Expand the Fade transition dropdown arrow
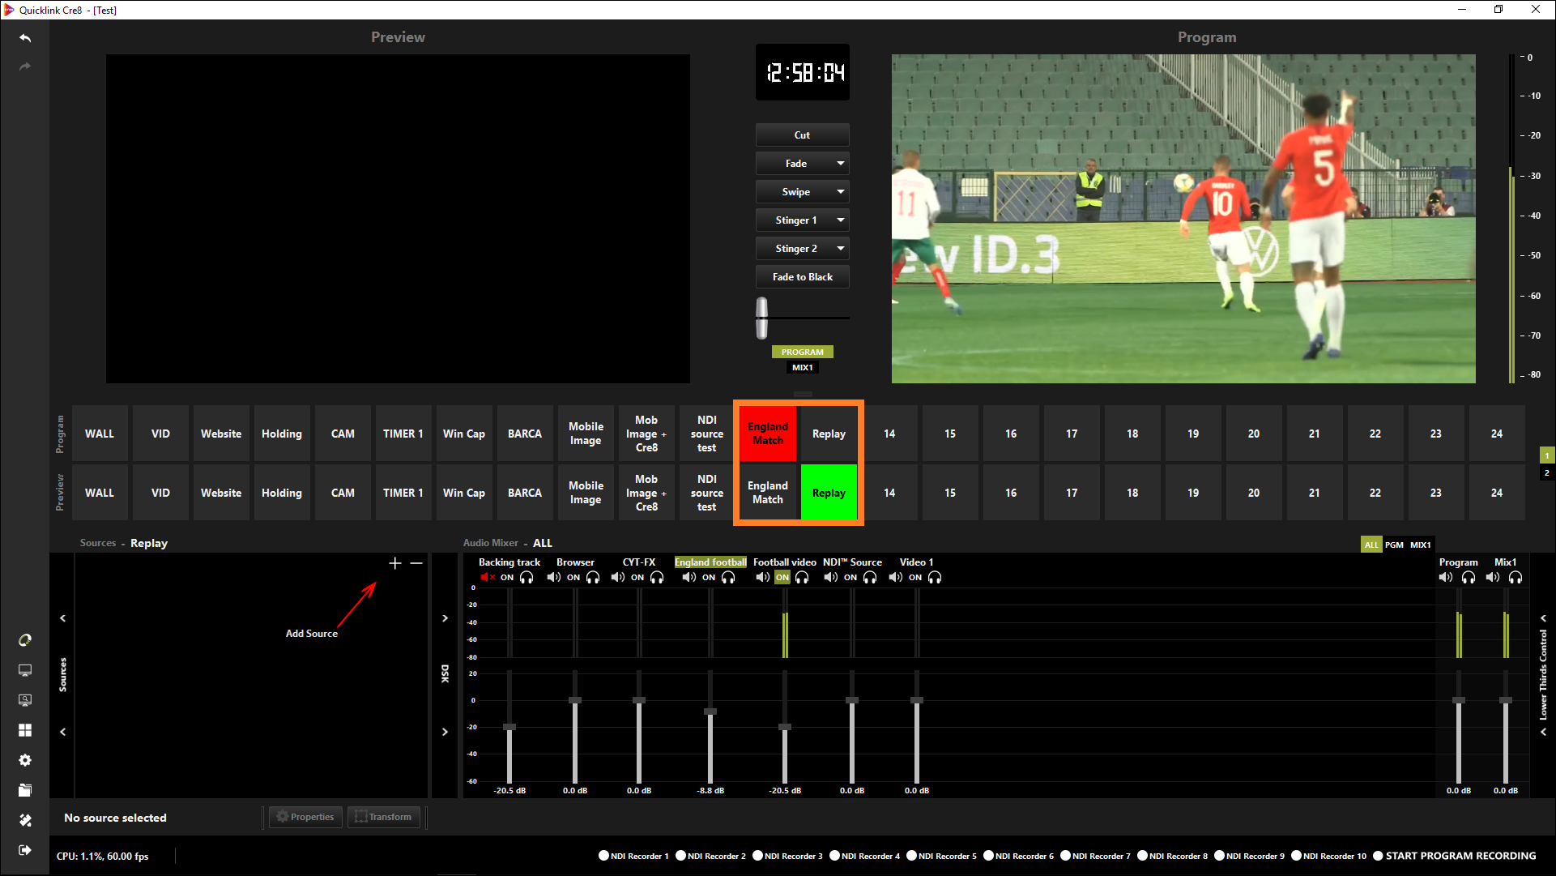This screenshot has width=1556, height=876. coord(841,164)
